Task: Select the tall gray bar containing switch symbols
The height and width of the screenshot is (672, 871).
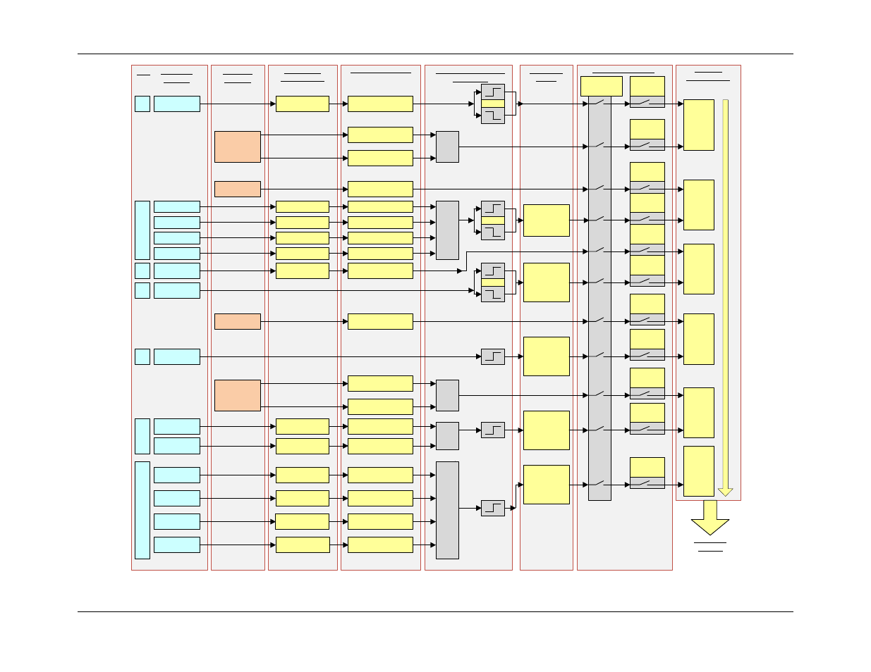Action: [x=599, y=298]
